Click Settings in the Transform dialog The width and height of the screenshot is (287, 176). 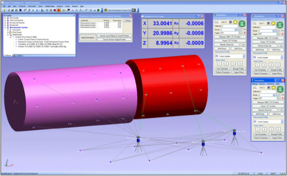pyautogui.click(x=128, y=21)
